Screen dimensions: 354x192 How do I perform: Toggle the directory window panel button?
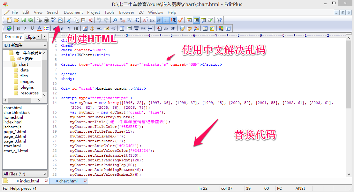pyautogui.click(x=196, y=20)
